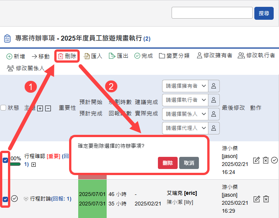Expand all topics with the 主題 plus icon

40,108
